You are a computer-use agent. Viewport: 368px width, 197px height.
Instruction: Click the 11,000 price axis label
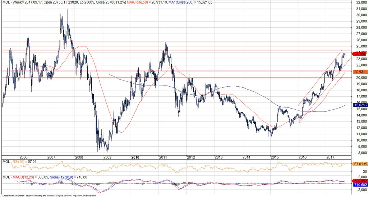[x=361, y=134]
